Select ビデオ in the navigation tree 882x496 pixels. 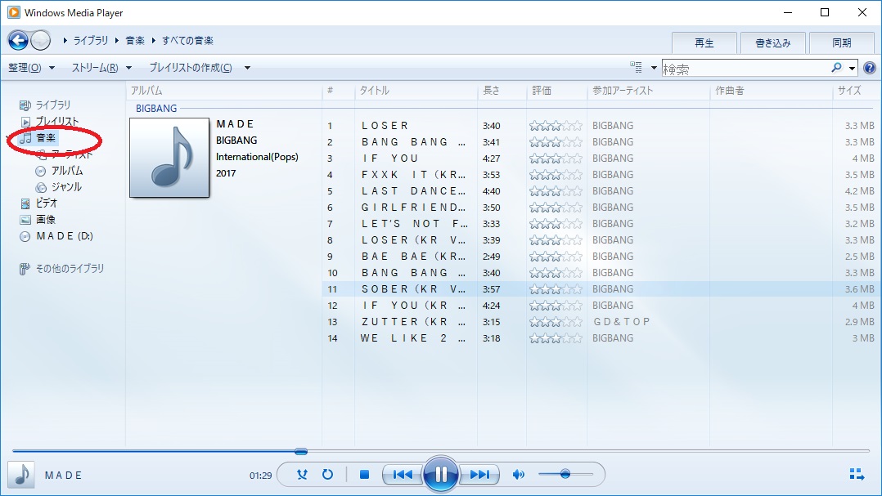coord(46,203)
